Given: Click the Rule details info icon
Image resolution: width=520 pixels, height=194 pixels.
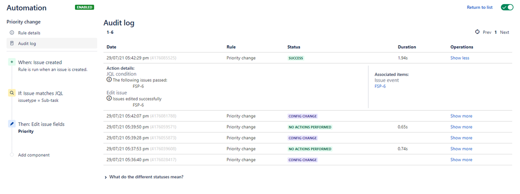Looking at the screenshot, I should pyautogui.click(x=12, y=33).
